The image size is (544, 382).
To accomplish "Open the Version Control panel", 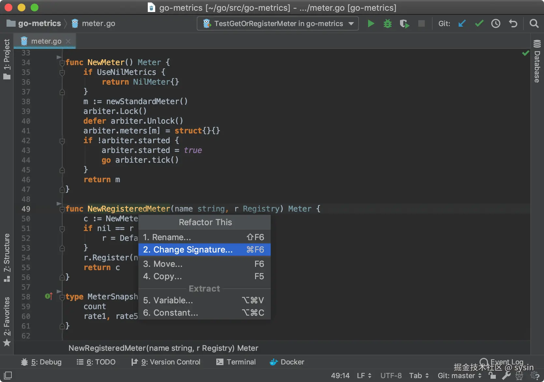I will click(x=166, y=362).
